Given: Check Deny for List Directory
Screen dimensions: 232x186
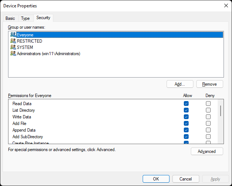Looking at the screenshot, I should click(x=208, y=110).
